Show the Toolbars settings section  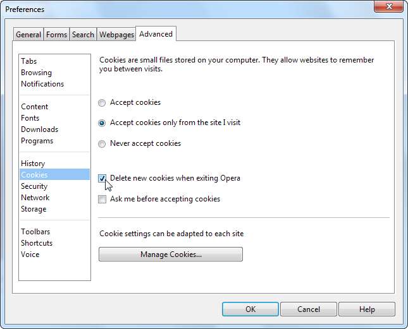click(35, 232)
